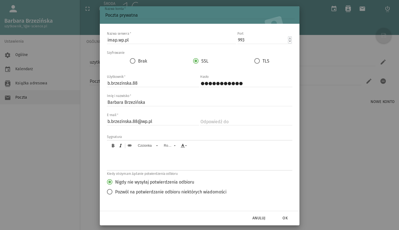
Task: Click the envelope icon in sidebar
Action: [8, 98]
